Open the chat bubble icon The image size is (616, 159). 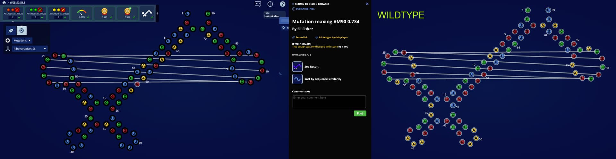coord(258,4)
